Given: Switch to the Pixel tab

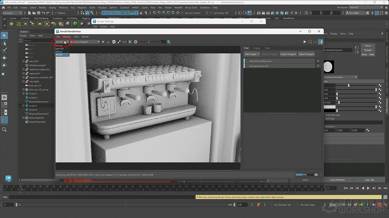Looking at the screenshot, I should click(x=267, y=48).
